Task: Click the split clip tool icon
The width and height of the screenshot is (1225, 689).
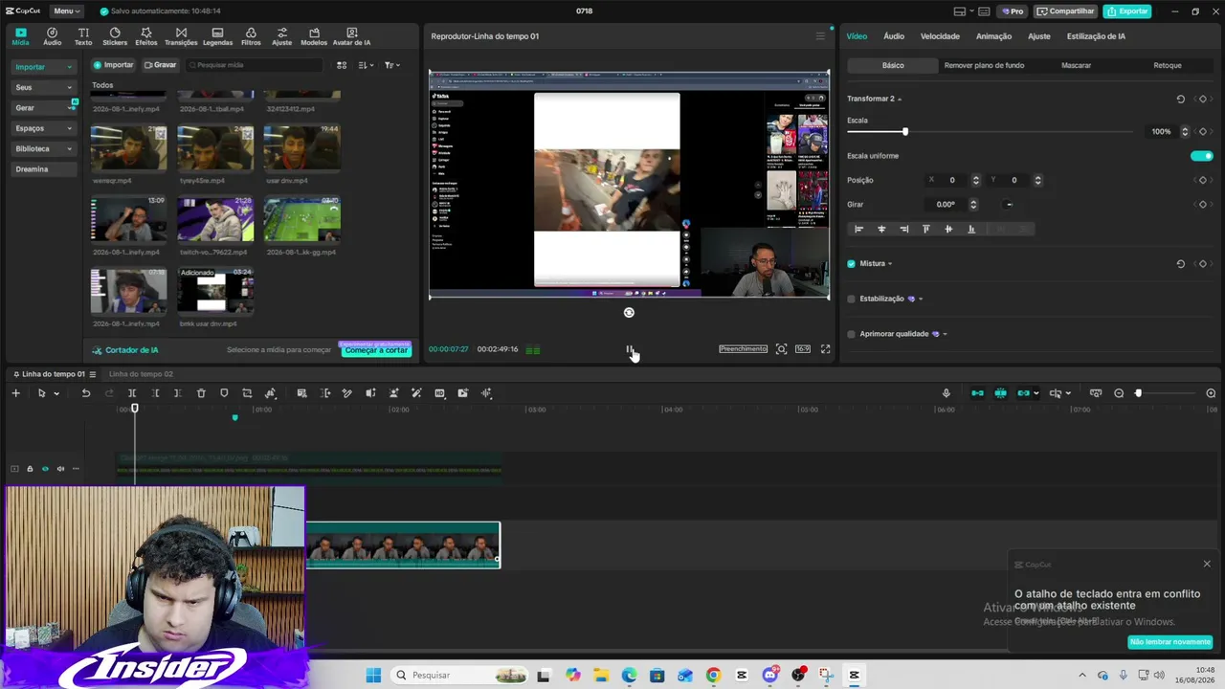Action: coord(132,393)
